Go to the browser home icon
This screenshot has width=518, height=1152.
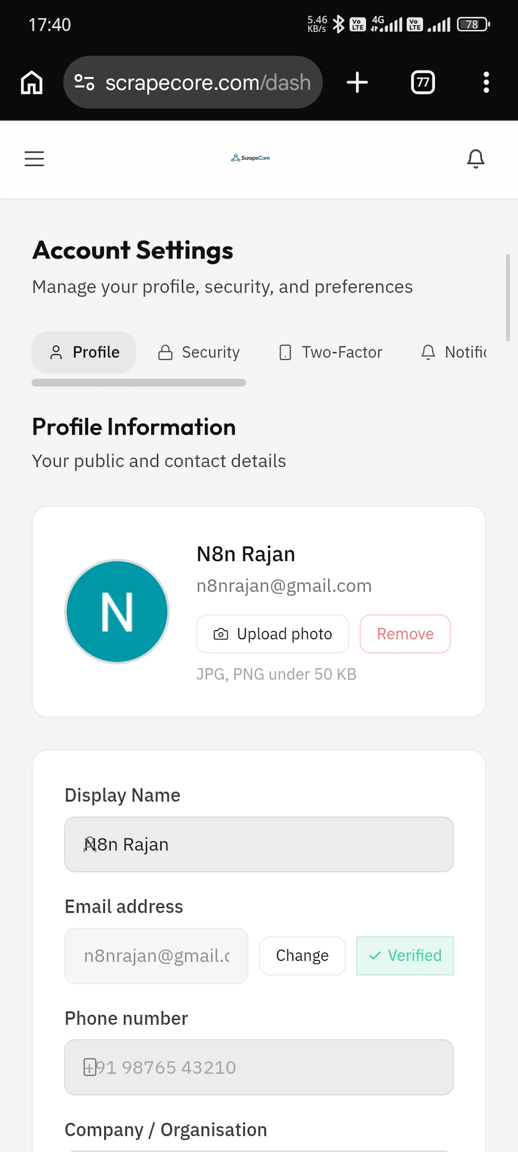(32, 82)
